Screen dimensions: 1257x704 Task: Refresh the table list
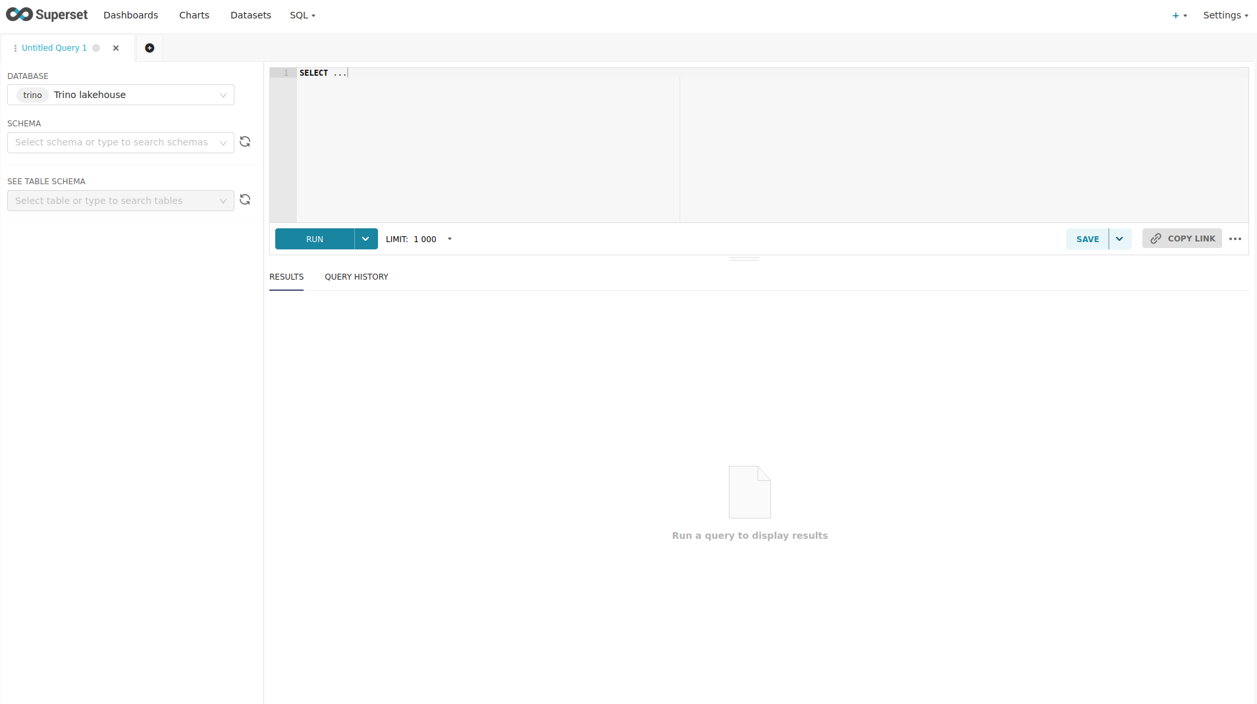(x=245, y=200)
